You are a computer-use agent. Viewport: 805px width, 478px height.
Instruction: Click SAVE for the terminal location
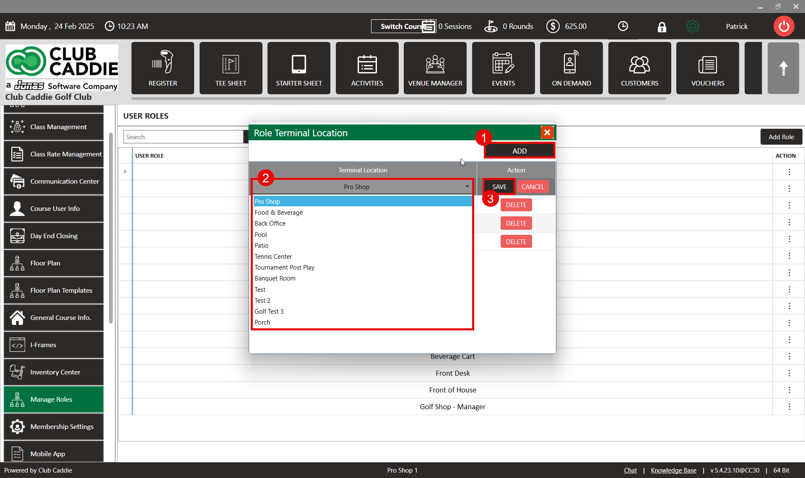click(499, 187)
